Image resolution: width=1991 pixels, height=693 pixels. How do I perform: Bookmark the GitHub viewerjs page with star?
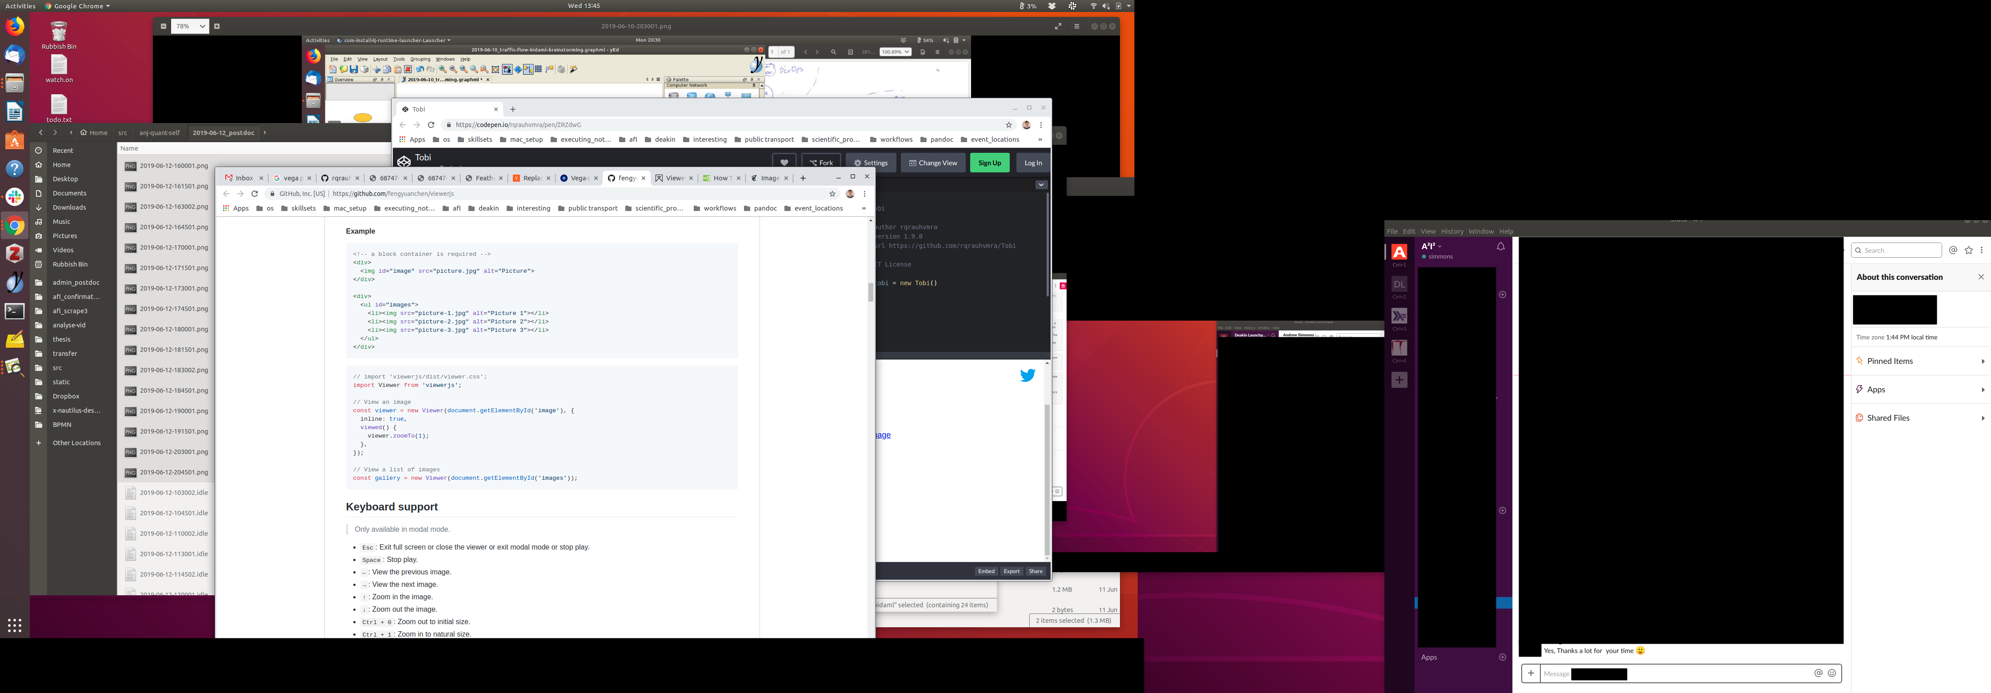coord(832,194)
